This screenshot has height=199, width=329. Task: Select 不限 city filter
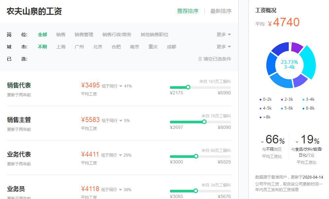tap(42, 47)
